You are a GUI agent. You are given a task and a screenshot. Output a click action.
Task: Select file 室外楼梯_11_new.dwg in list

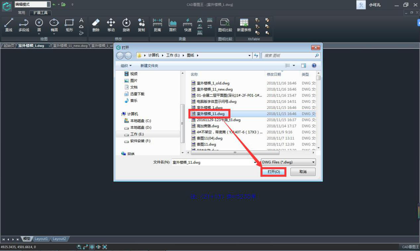click(214, 89)
